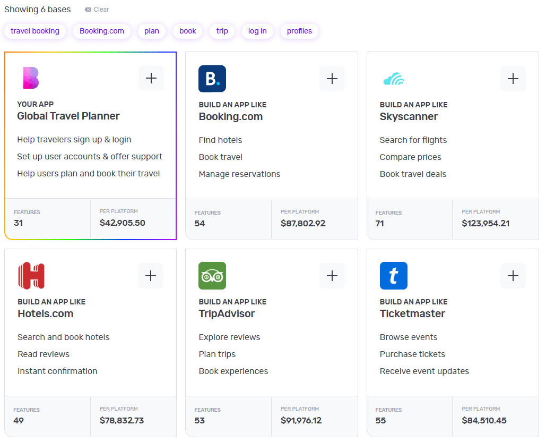The height and width of the screenshot is (442, 546).
Task: Click the features count 71
Action: point(379,224)
